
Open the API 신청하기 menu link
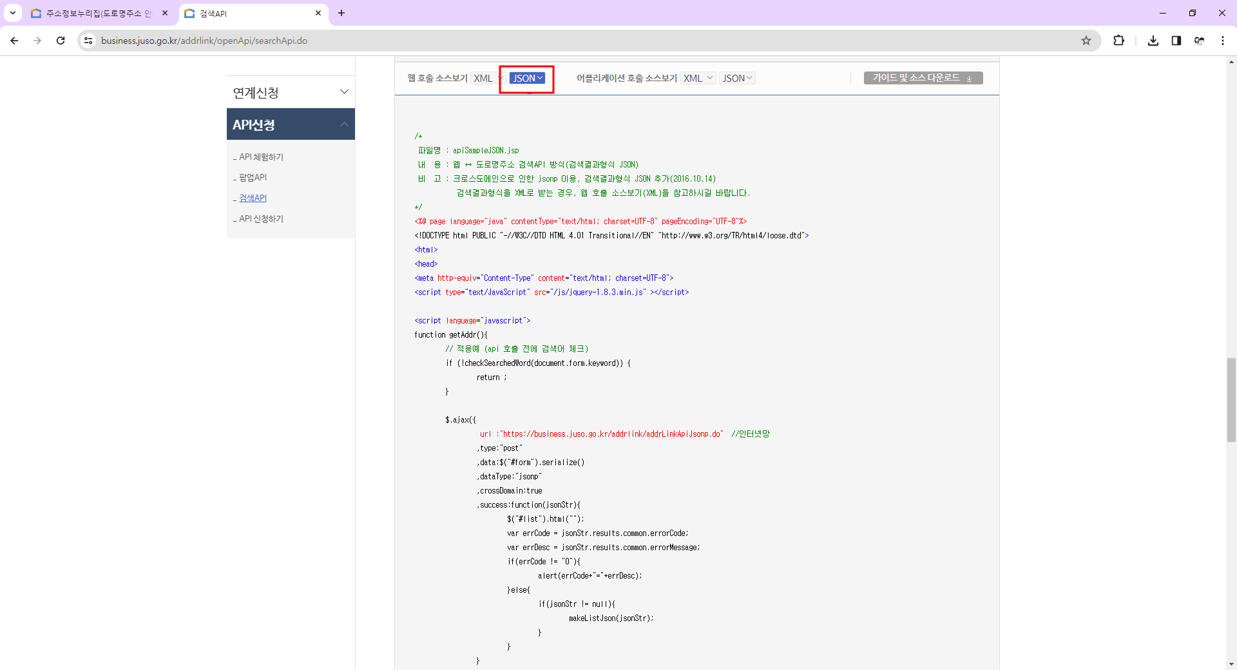[261, 218]
